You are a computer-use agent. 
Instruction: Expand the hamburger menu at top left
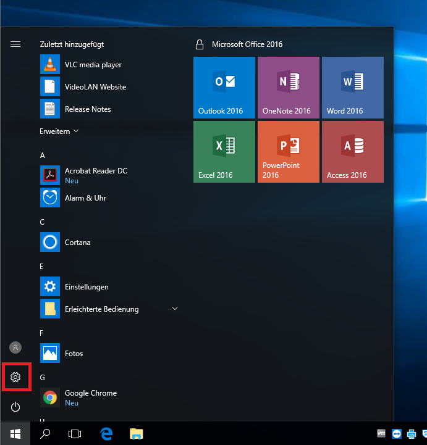point(16,44)
